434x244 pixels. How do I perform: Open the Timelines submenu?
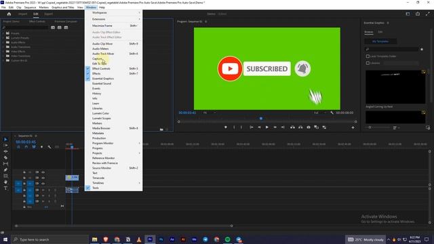tap(114, 183)
